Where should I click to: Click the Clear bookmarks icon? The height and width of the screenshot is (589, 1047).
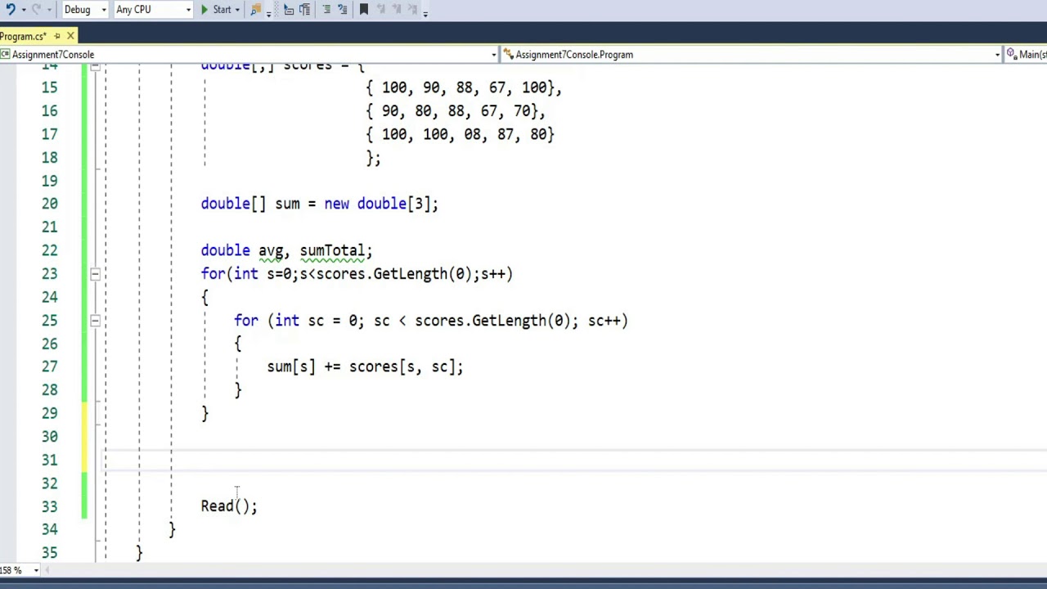413,10
